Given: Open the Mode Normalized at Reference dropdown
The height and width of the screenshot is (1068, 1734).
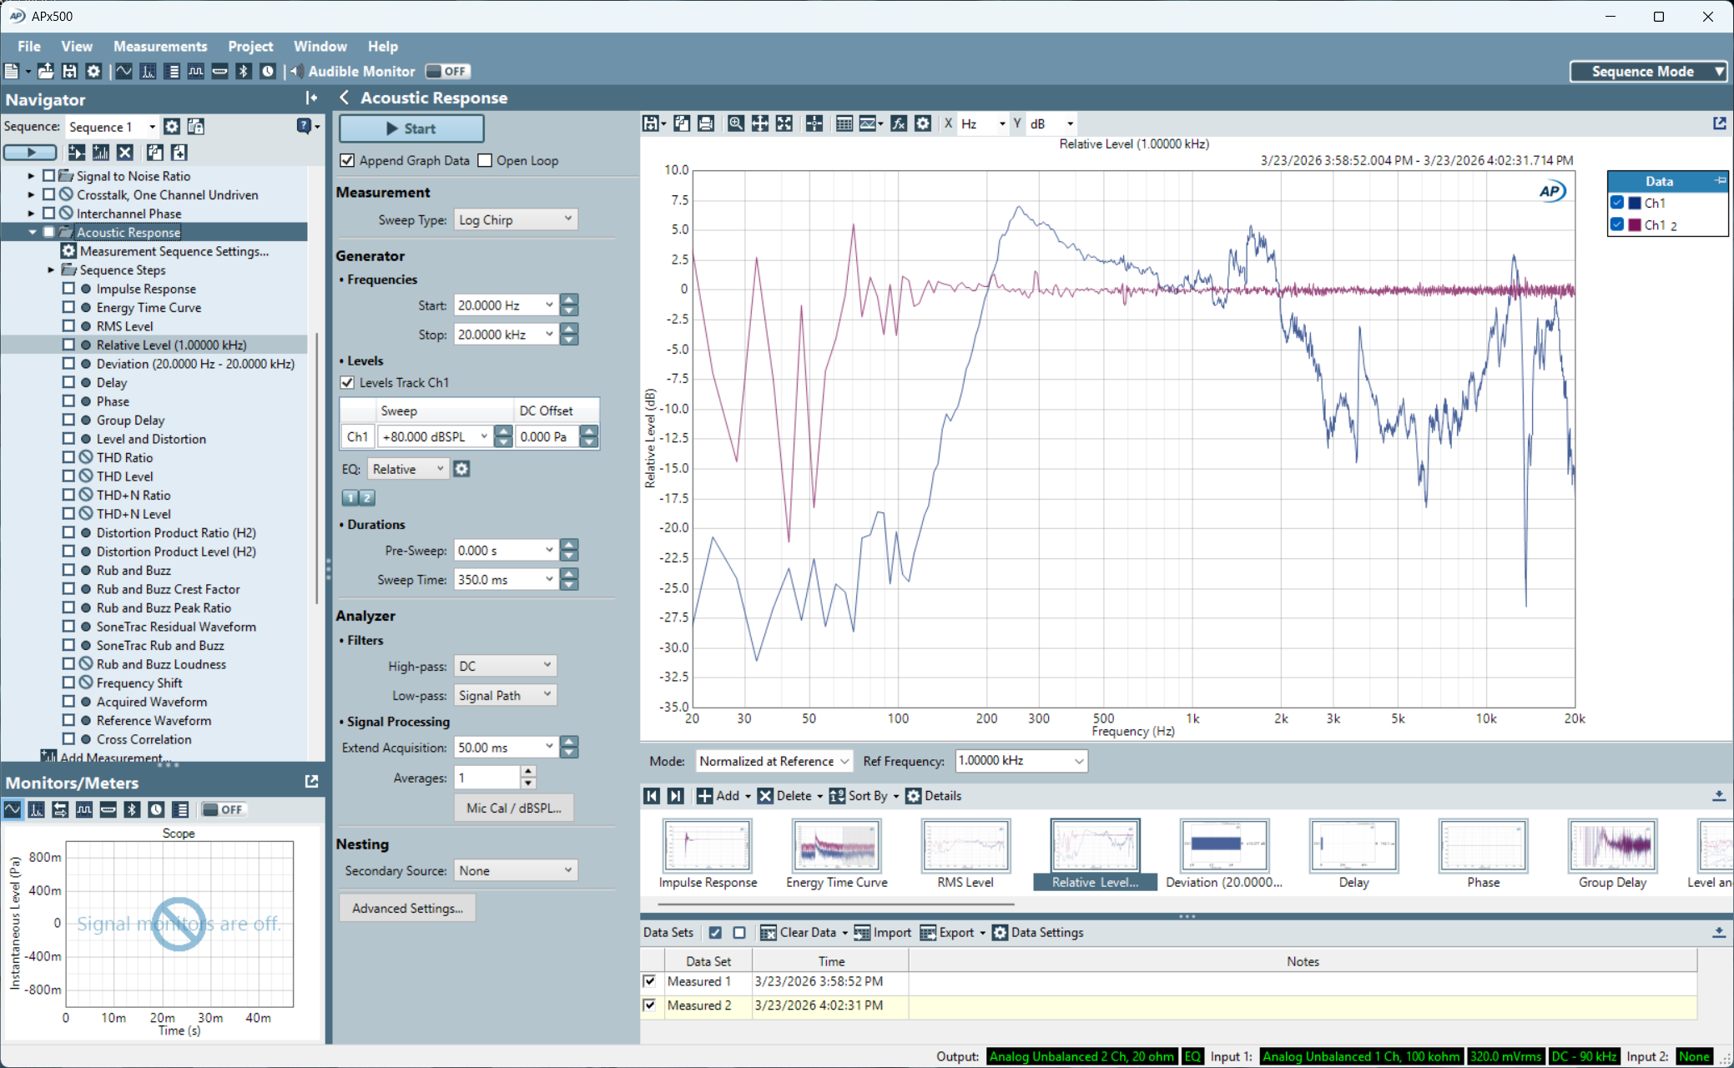Looking at the screenshot, I should coord(774,761).
